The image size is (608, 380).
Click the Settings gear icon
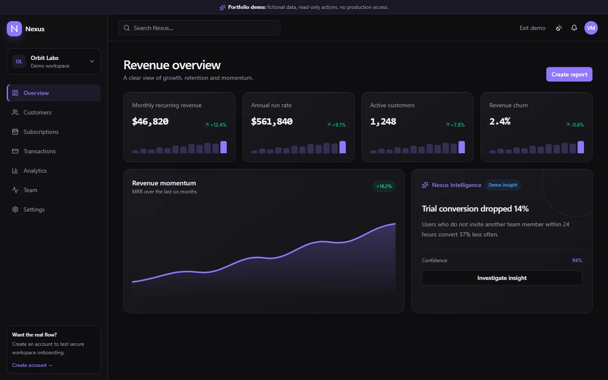click(15, 209)
